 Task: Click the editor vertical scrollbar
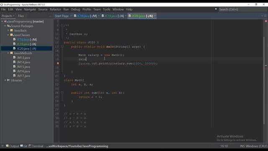click(265, 81)
